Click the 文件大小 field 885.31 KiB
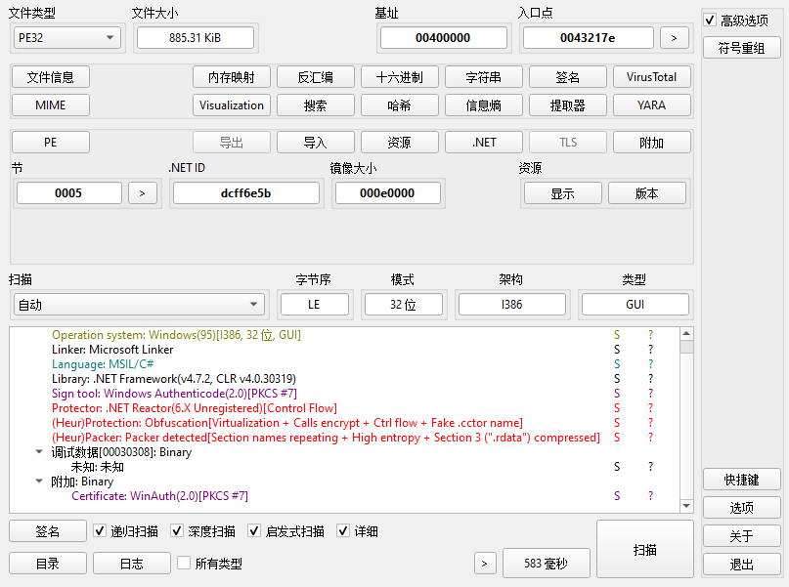Image resolution: width=789 pixels, height=587 pixels. click(x=196, y=38)
